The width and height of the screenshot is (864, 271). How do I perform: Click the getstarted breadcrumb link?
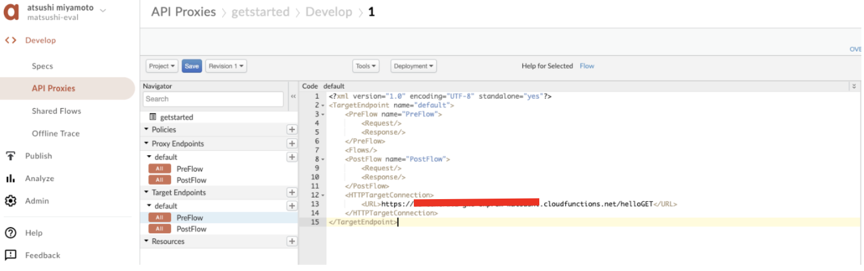[260, 12]
